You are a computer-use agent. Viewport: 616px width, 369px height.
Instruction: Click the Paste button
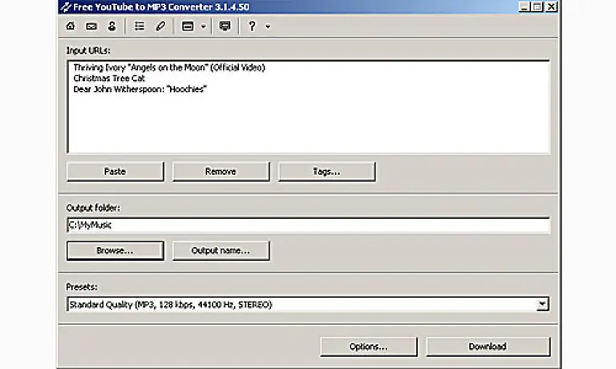point(115,172)
